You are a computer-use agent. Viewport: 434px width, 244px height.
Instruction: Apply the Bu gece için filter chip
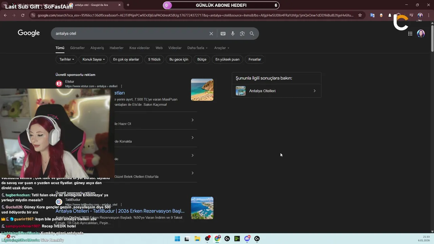179,59
